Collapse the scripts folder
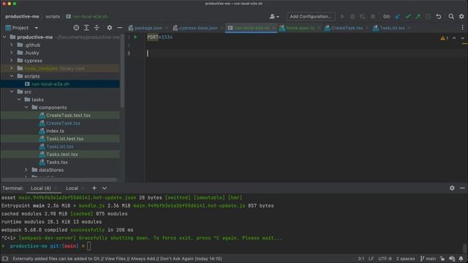This screenshot has height=263, width=468. (12, 76)
